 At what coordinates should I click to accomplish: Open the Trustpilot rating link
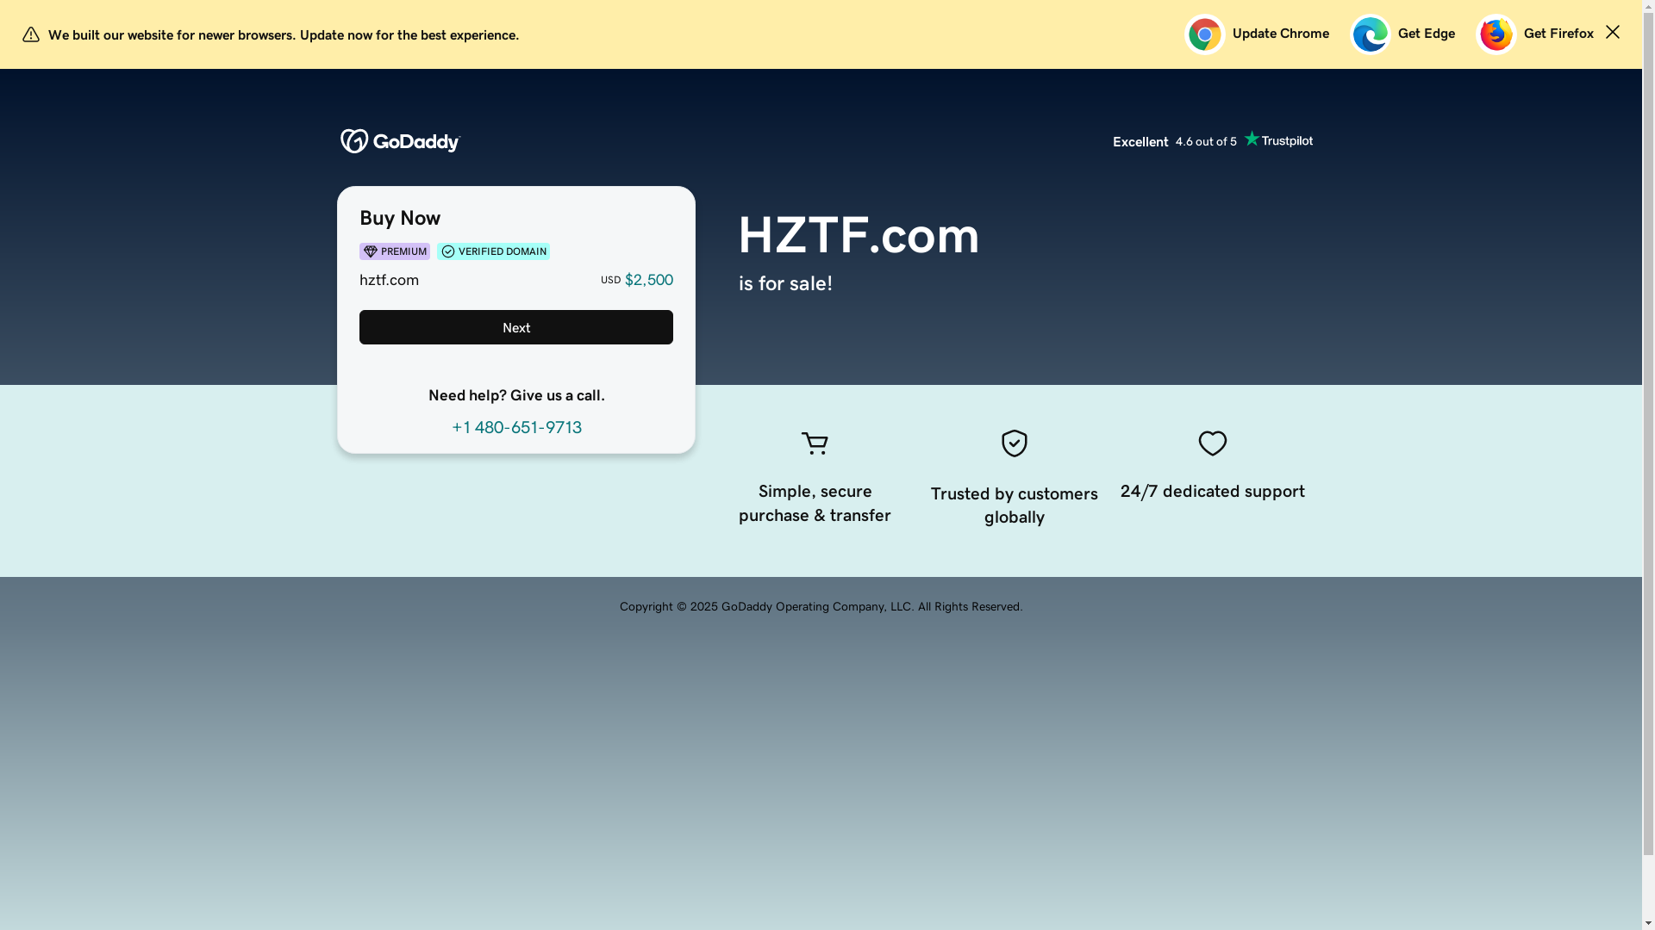click(x=1212, y=140)
